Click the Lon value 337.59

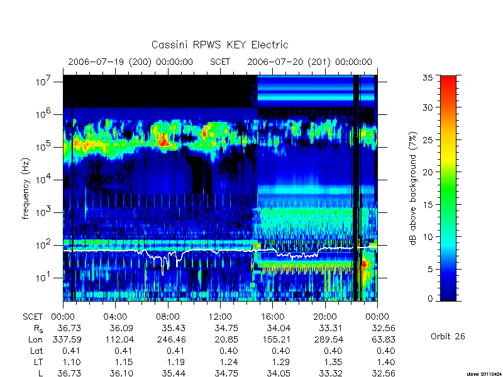click(x=67, y=339)
